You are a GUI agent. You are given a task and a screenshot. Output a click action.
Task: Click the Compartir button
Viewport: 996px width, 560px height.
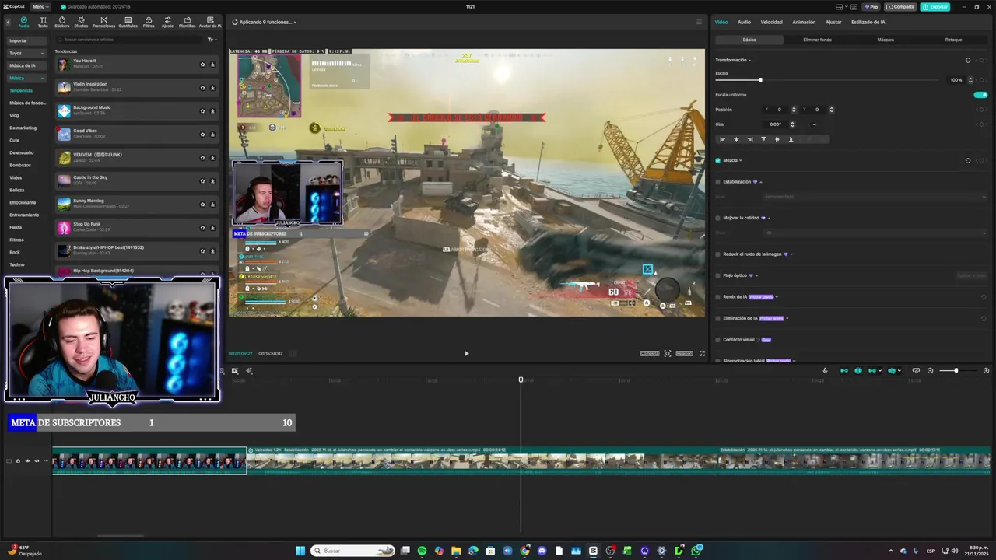pyautogui.click(x=900, y=6)
